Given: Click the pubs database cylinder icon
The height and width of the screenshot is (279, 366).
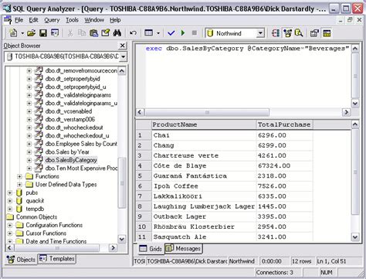Looking at the screenshot, I should pos(19,192).
